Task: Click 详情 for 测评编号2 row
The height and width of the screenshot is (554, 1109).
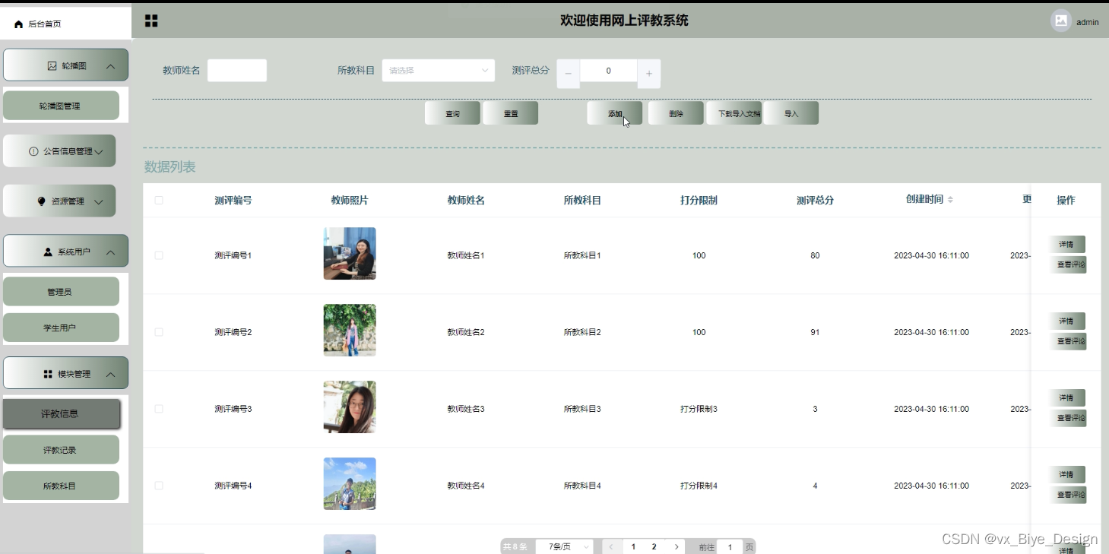Action: pyautogui.click(x=1066, y=321)
